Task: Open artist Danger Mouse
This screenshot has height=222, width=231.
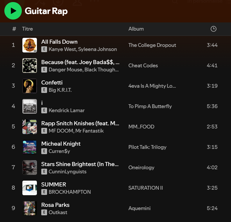Action: [66, 70]
